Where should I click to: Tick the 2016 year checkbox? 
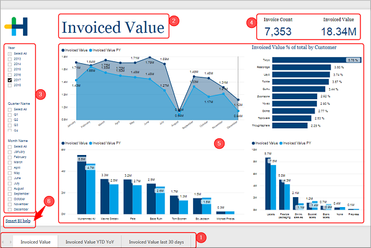(10, 74)
